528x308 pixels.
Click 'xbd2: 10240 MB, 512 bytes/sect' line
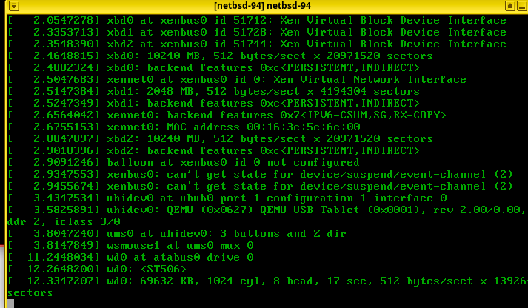tap(220, 138)
